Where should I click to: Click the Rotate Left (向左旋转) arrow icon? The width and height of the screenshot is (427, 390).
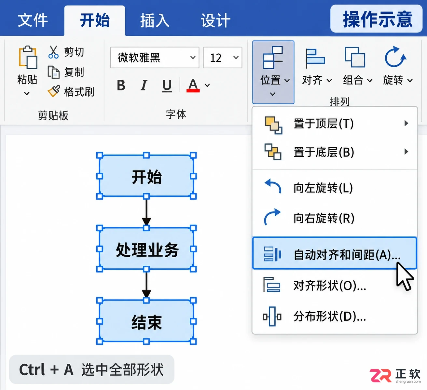(x=273, y=186)
